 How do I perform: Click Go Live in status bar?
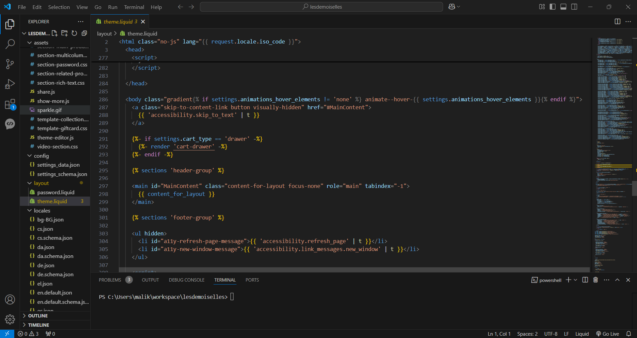click(607, 334)
